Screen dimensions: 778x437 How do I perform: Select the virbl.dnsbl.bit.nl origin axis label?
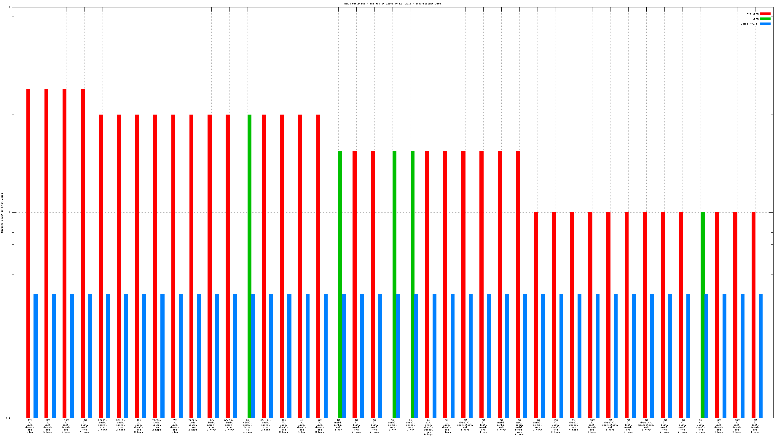click(x=247, y=426)
